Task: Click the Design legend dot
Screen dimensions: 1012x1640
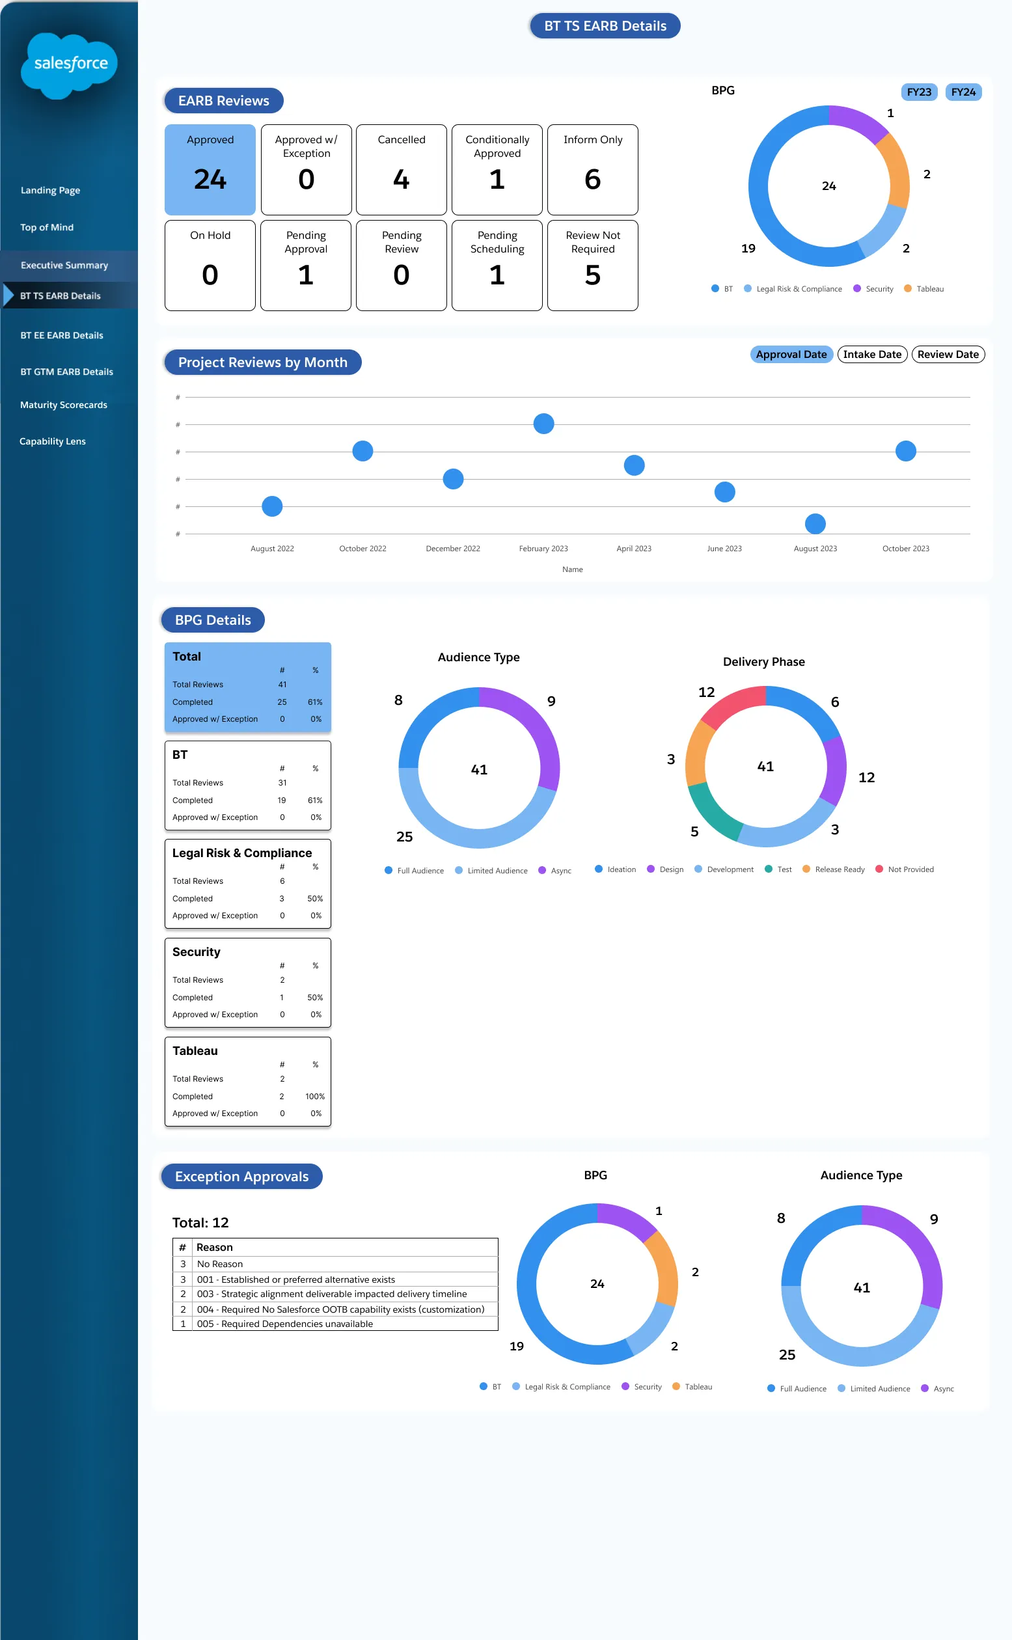Action: pyautogui.click(x=651, y=869)
